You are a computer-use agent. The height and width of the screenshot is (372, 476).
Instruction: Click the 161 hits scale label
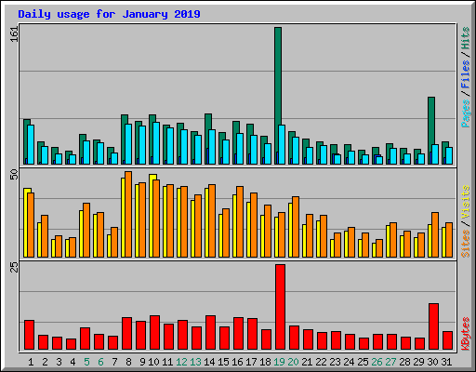[x=14, y=34]
